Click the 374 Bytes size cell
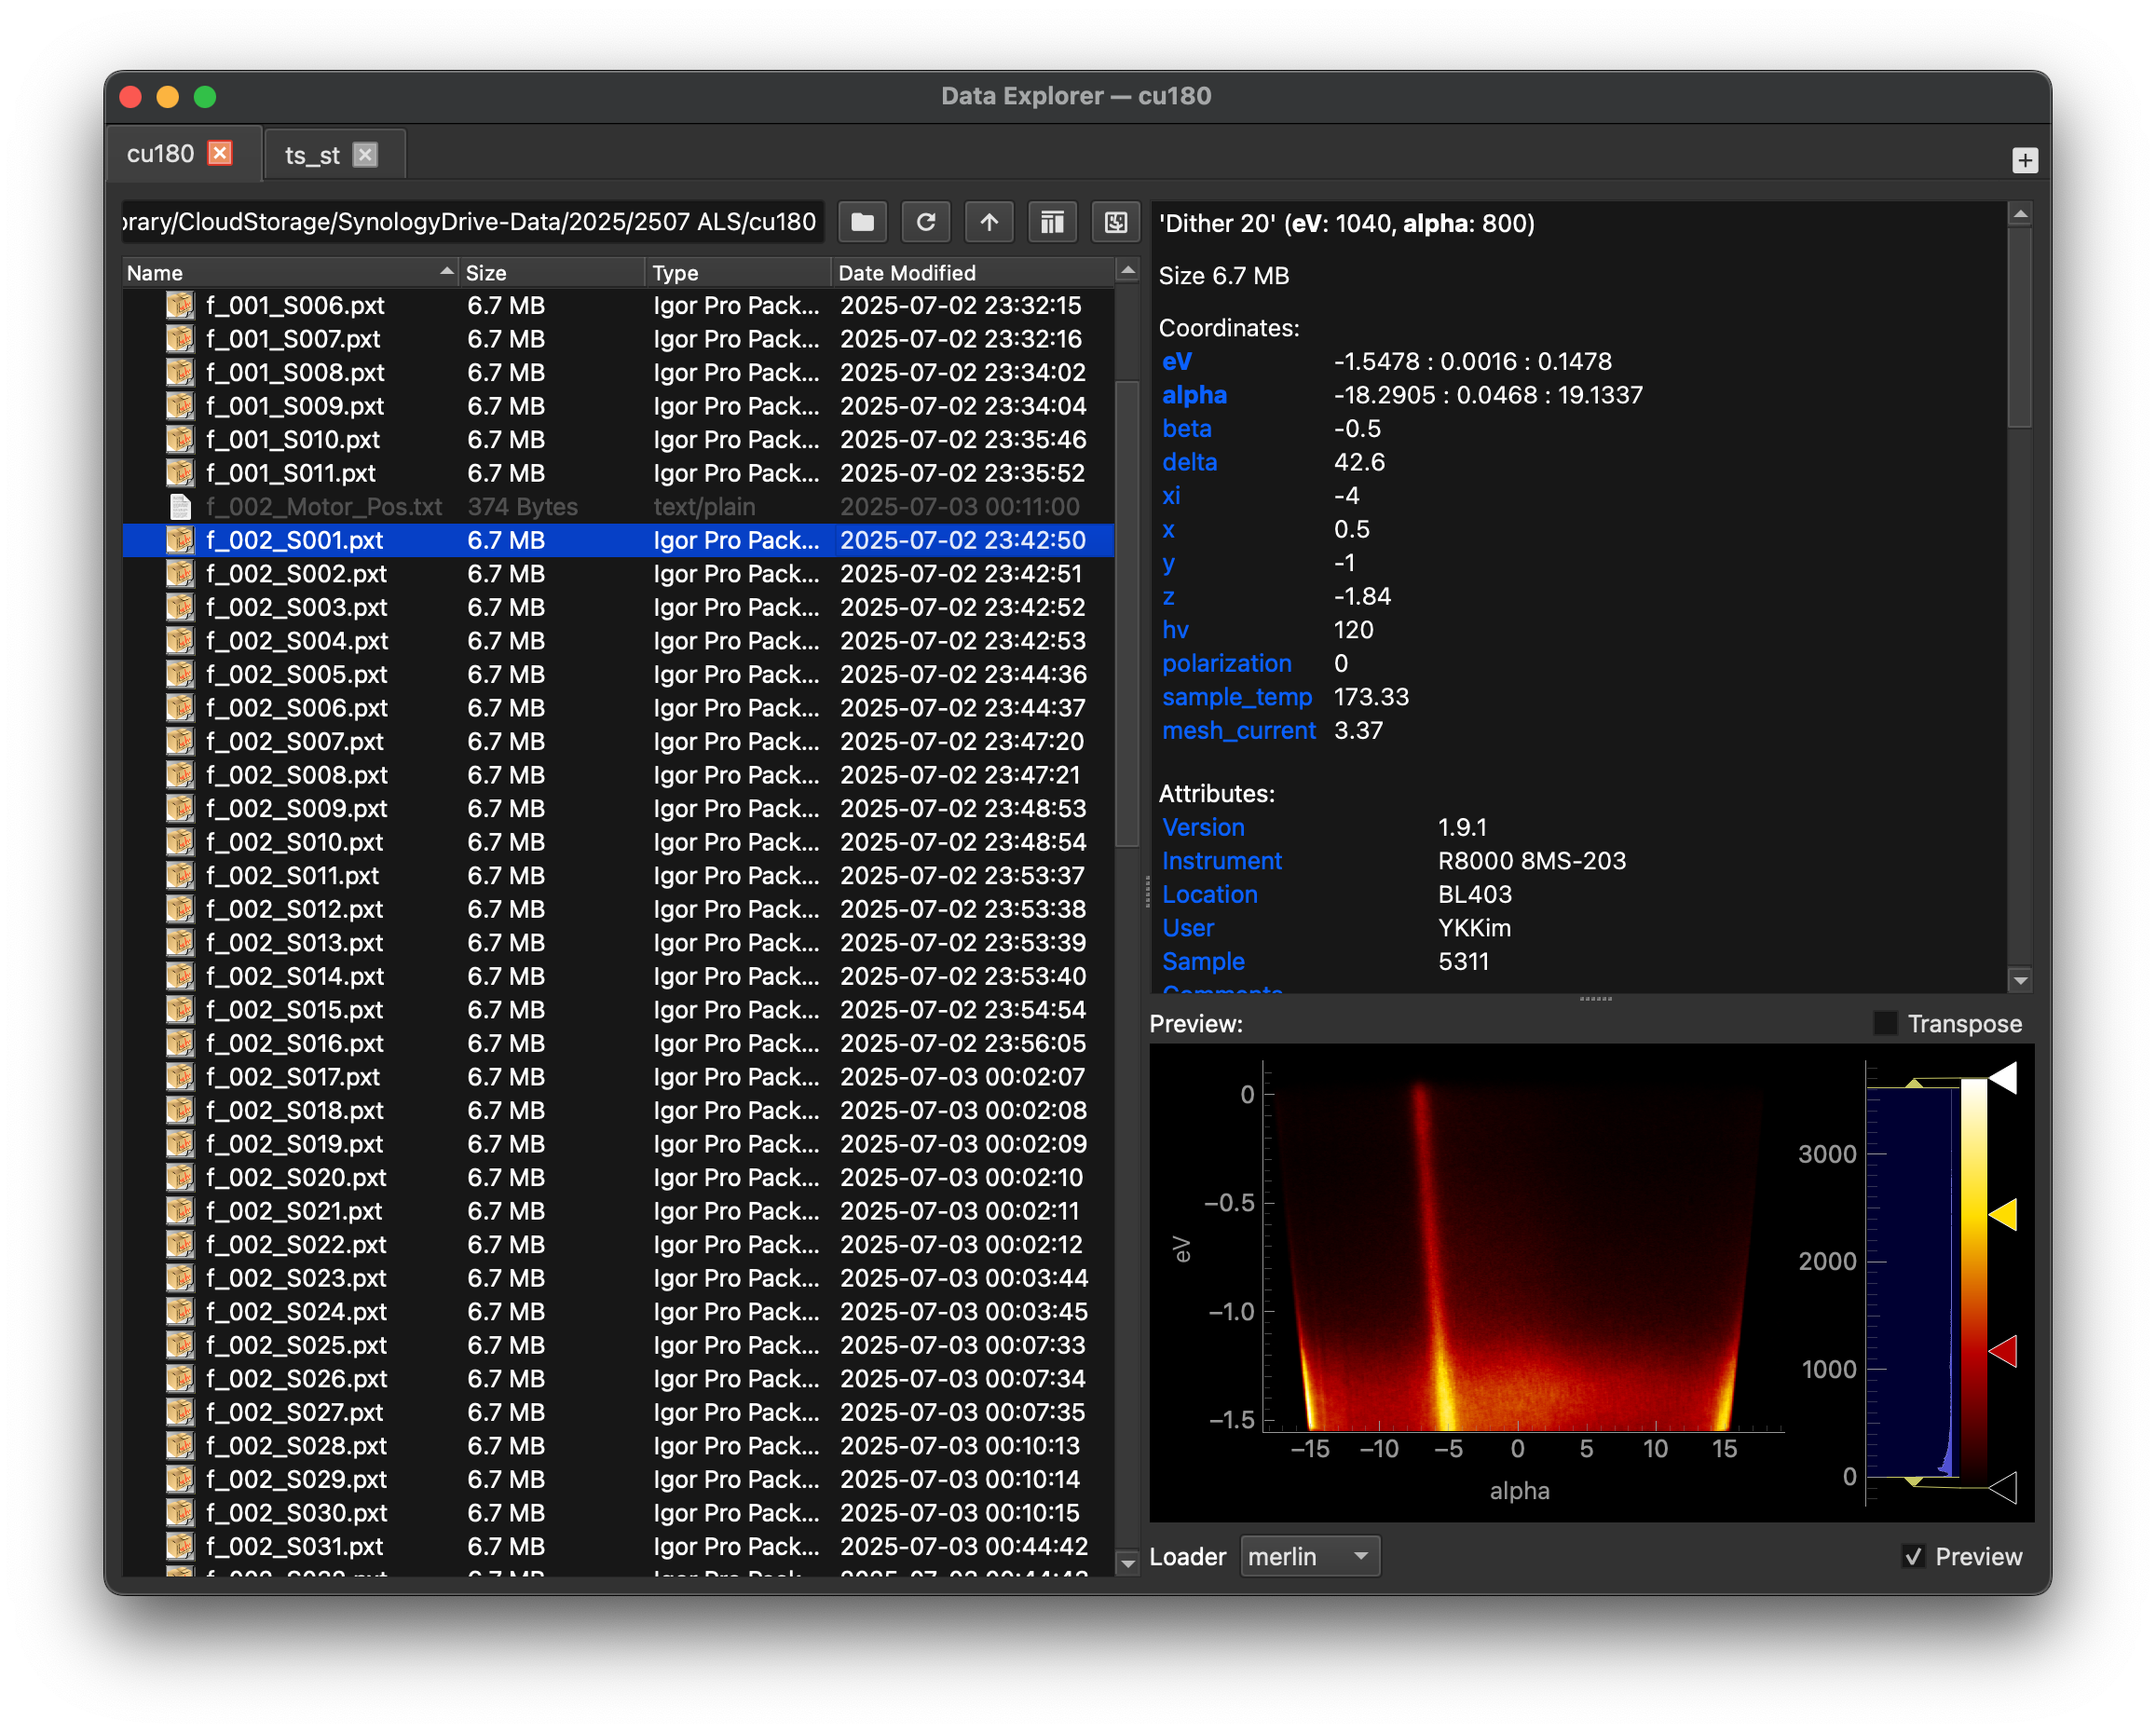The height and width of the screenshot is (1733, 2156). pos(522,506)
